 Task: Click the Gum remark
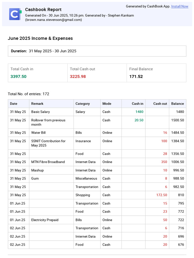coord(35,178)
